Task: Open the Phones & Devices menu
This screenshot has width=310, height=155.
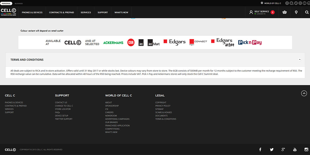Action: [x=32, y=12]
